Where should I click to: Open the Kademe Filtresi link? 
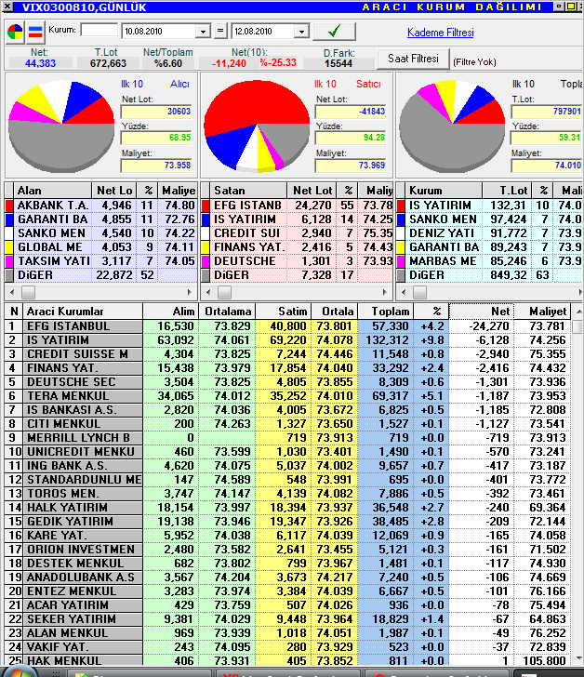tap(440, 33)
